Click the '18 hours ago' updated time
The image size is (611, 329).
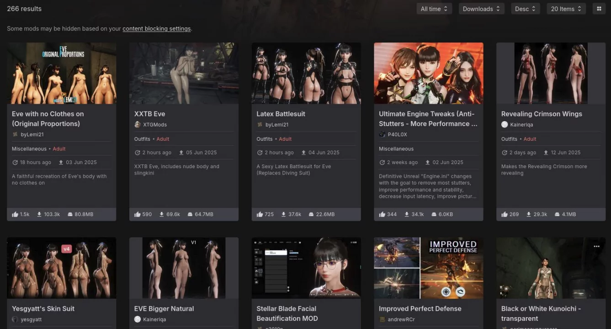(35, 163)
